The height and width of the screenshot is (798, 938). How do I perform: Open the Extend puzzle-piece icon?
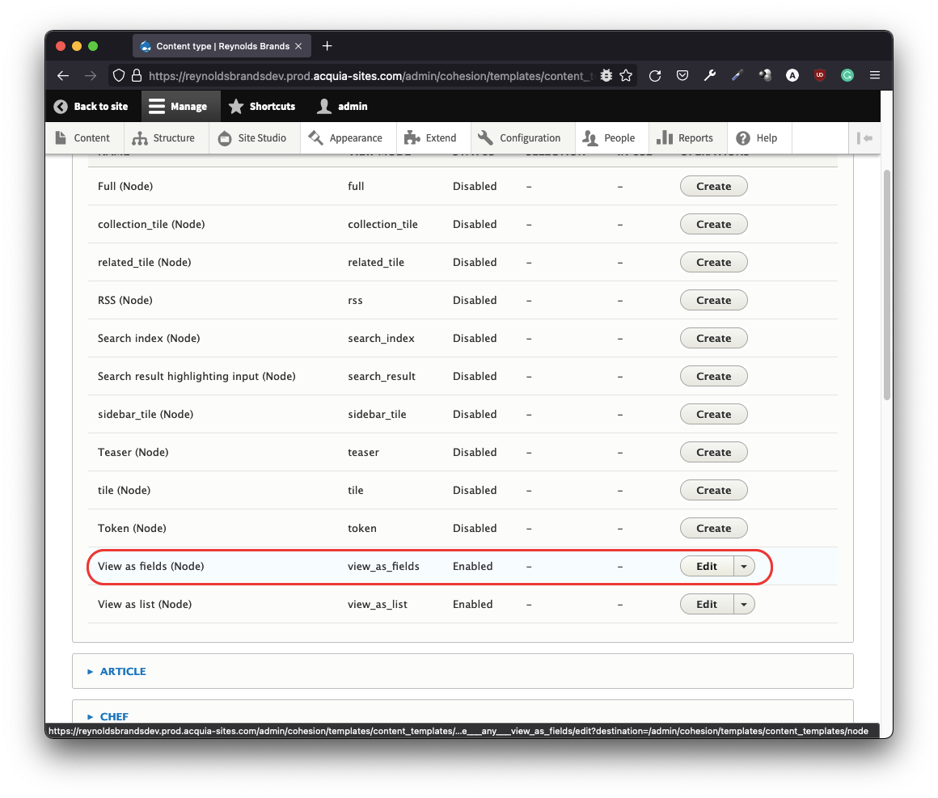(x=412, y=137)
